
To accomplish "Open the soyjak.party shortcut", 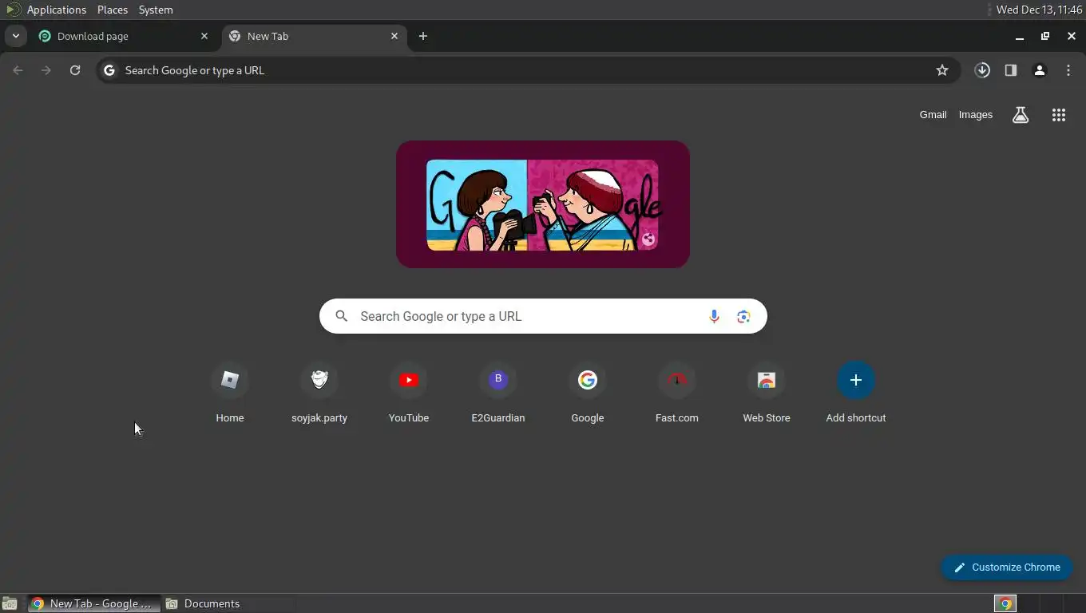I will (319, 393).
